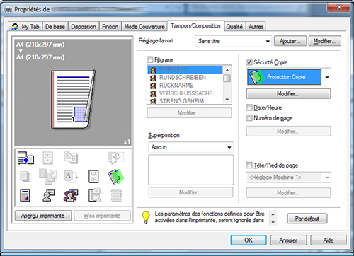354x256 pixels.
Task: Click the printer with blue arrow icon
Action: coord(25,158)
